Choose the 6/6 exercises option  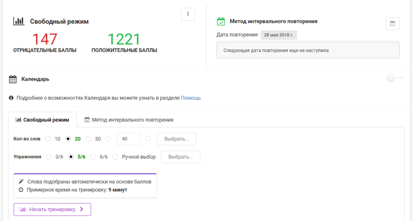(93, 157)
